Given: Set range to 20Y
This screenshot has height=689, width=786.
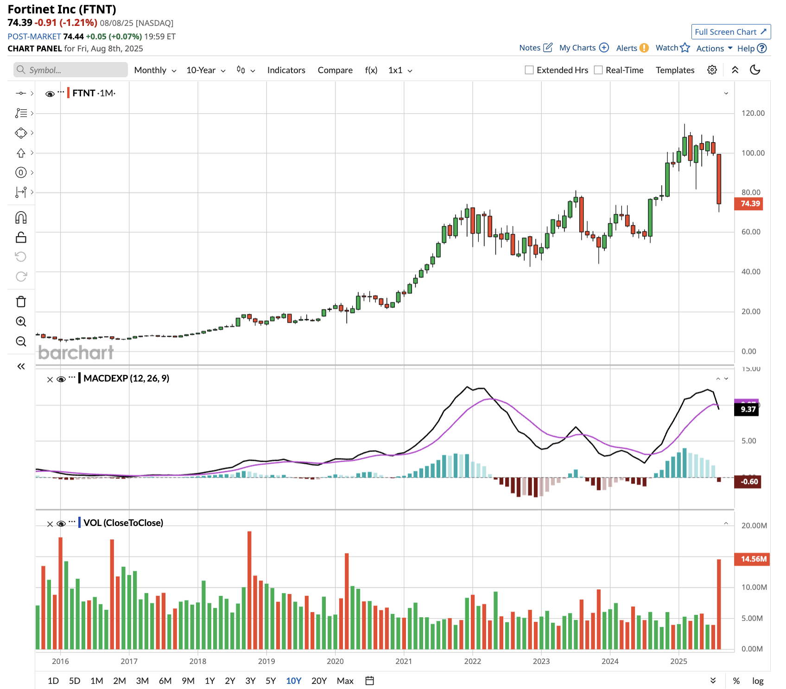Looking at the screenshot, I should click(x=319, y=681).
